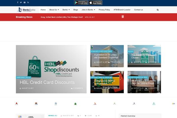The width and height of the screenshot is (177, 118).
Task: Click the AUGUST 5, 2017 post date
Action: pyautogui.click(x=68, y=116)
